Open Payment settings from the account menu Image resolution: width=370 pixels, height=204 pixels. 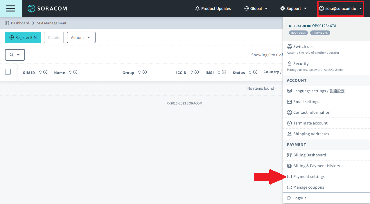coord(309,176)
